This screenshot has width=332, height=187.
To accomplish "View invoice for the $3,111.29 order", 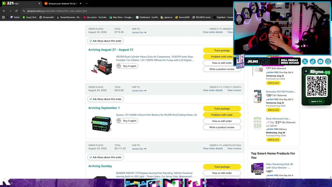I will [234, 149].
